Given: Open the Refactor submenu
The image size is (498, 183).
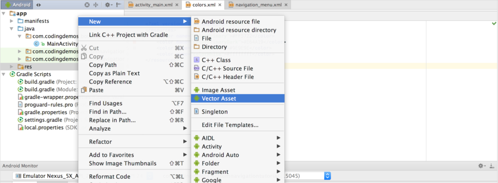Looking at the screenshot, I should [x=135, y=141].
